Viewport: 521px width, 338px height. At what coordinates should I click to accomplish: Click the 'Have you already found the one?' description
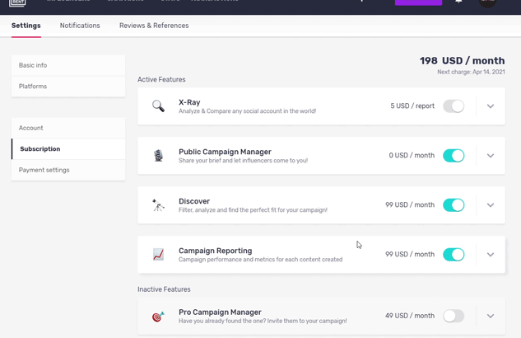coord(263,321)
